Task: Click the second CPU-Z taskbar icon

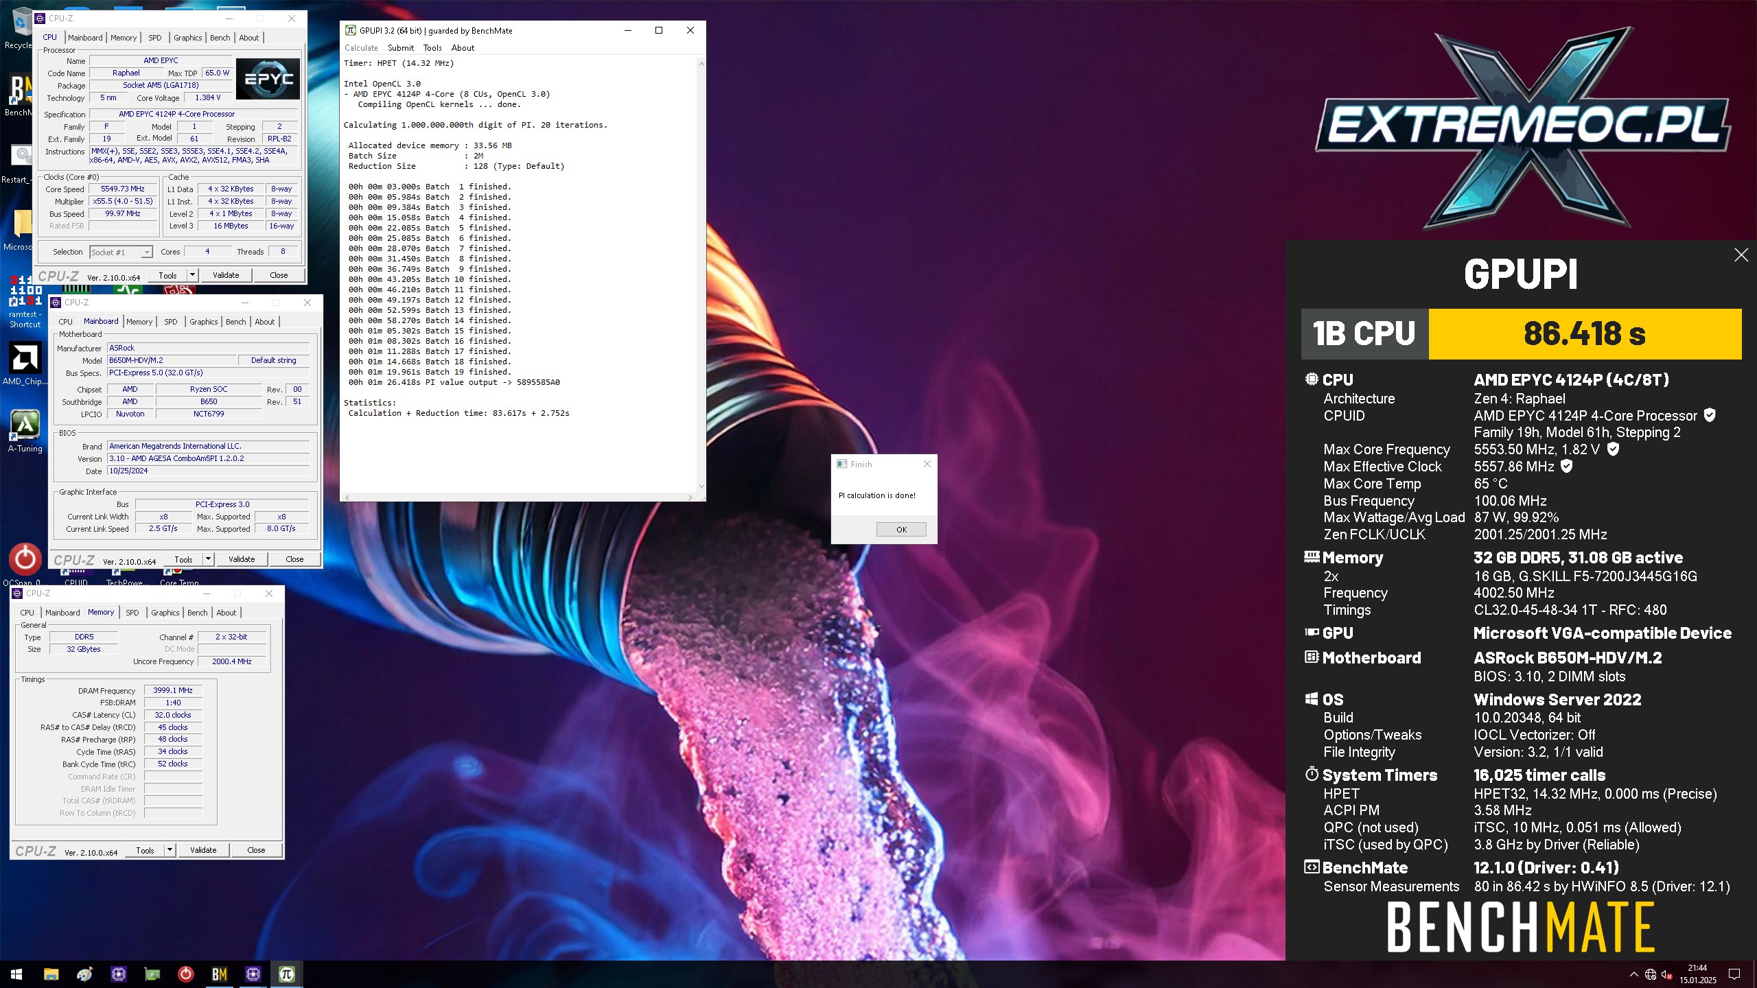Action: tap(253, 974)
